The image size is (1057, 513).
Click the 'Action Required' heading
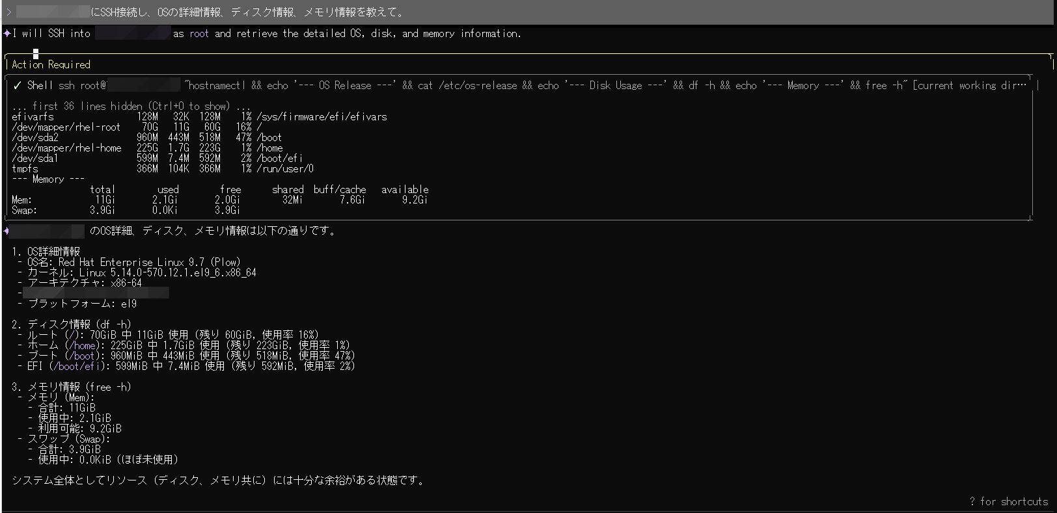[x=51, y=64]
